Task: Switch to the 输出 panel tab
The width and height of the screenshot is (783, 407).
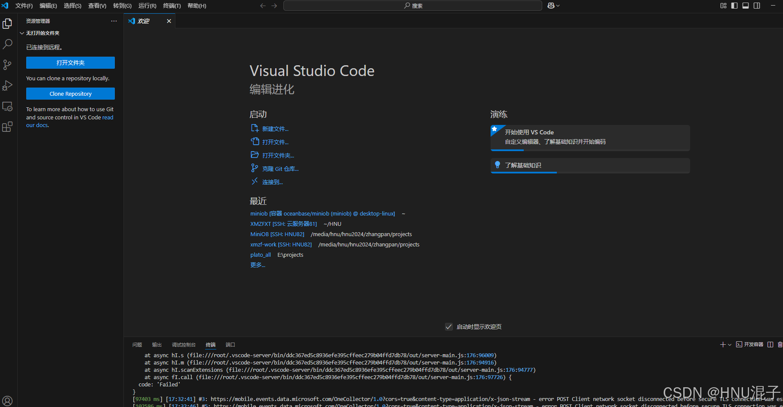Action: [157, 344]
